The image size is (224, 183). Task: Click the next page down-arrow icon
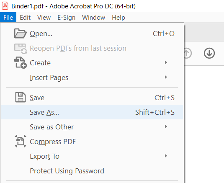click(209, 53)
